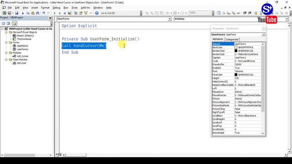292x164 pixels.
Task: Open the Insert UserForm dropdown arrow
Action: (x=13, y=13)
